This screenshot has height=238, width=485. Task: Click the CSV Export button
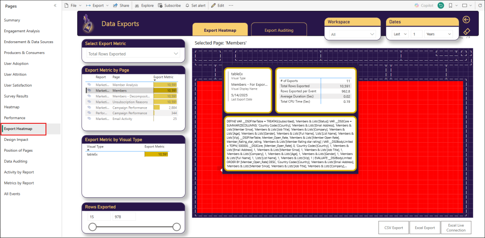394,228
